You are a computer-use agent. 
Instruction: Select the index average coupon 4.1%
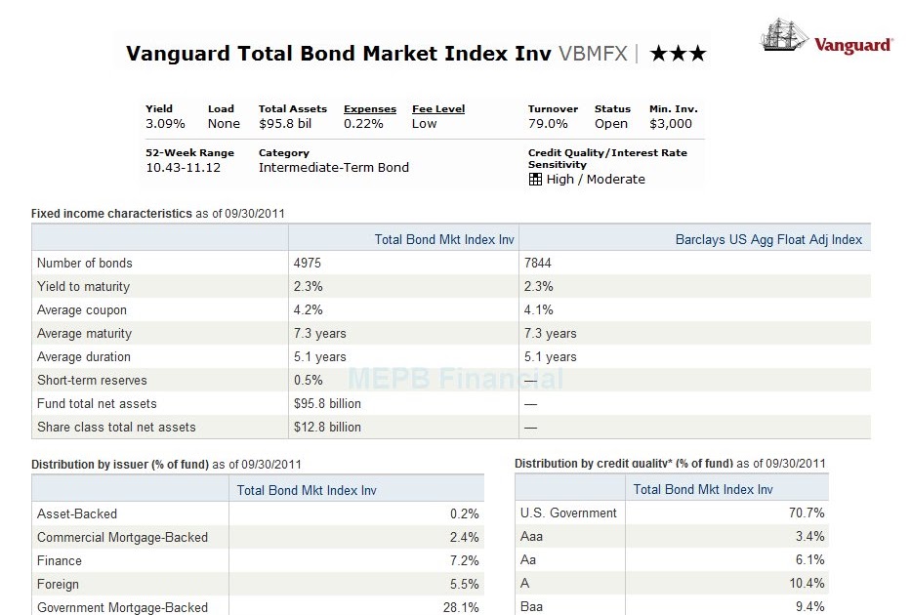[539, 310]
